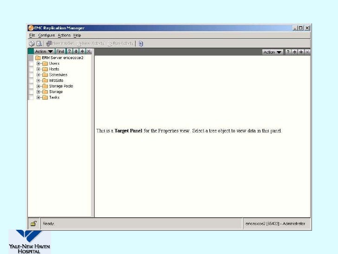Screen dimensions: 338x254
Task: Click the blue help icon after Run Activity
Action: (141, 44)
